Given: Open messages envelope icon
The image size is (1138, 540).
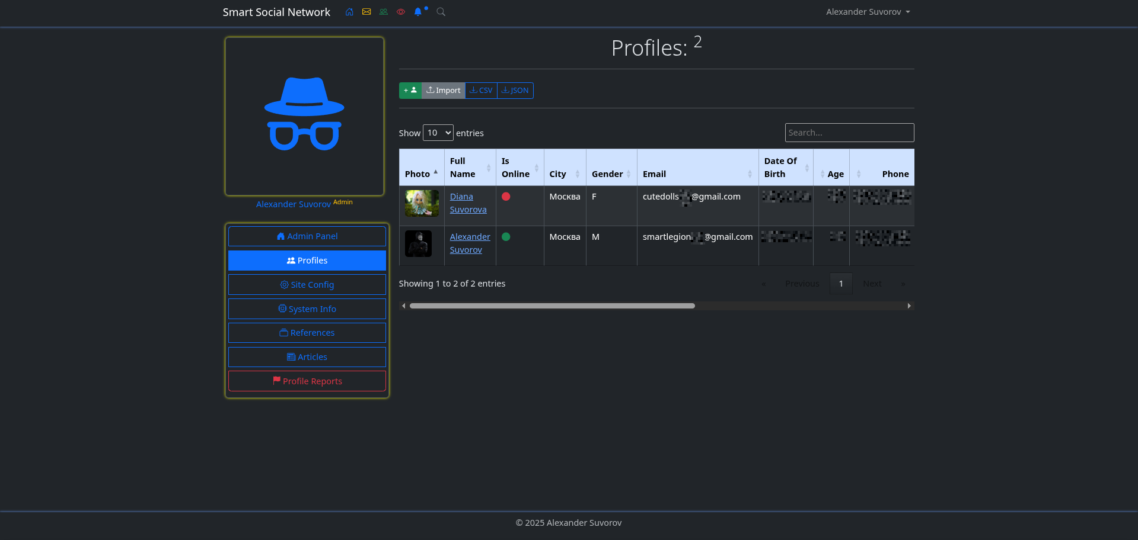Looking at the screenshot, I should 366,12.
